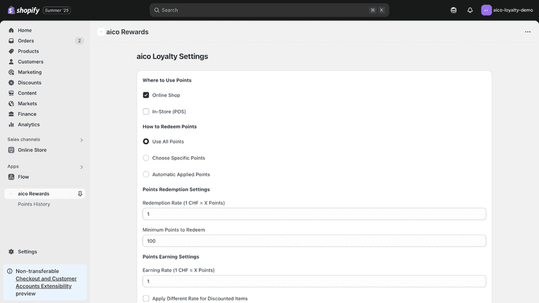Screen dimensions: 539x303
Task: Open the aico-loyalty-demo account menu
Action: 507,10
